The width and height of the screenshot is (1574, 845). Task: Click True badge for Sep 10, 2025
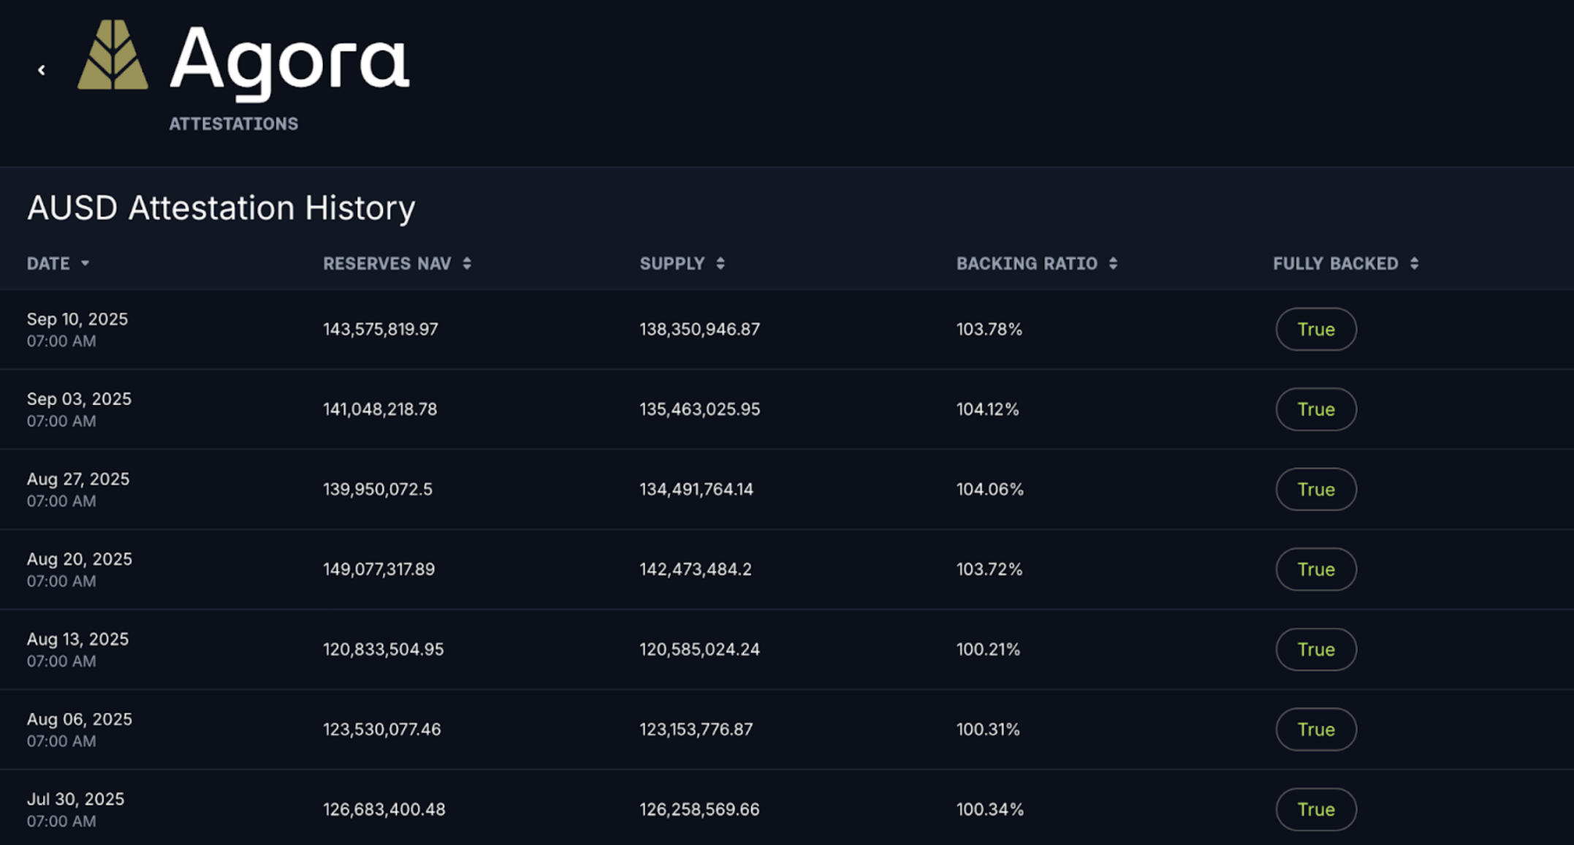click(x=1315, y=330)
